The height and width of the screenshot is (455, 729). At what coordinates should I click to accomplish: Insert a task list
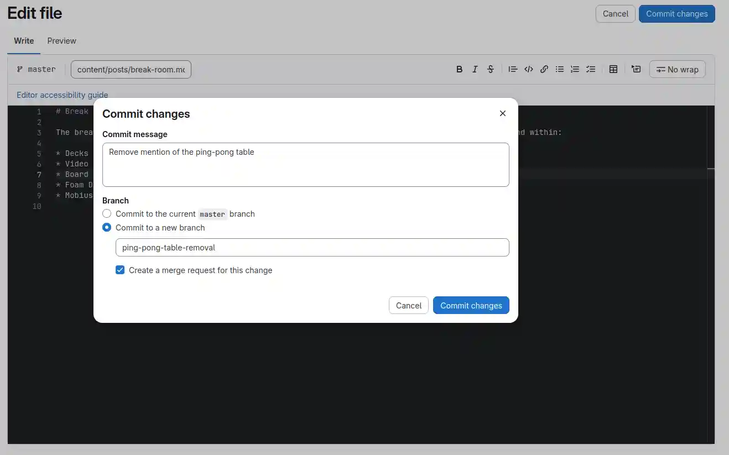click(590, 69)
